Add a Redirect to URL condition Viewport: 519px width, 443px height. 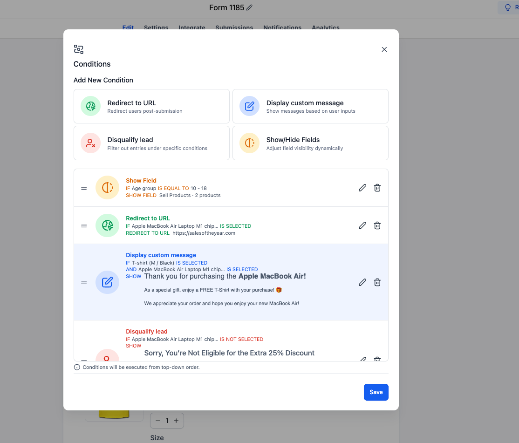click(x=151, y=106)
